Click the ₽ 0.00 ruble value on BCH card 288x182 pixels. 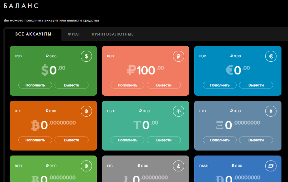(51, 166)
